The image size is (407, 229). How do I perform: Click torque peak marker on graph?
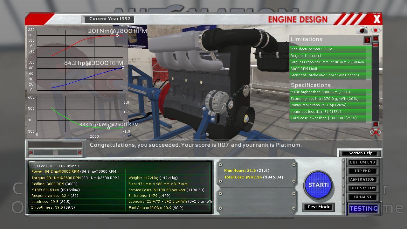point(117,35)
